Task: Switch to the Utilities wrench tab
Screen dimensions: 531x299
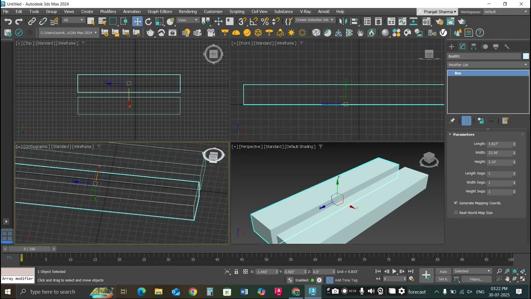Action: coord(507,47)
